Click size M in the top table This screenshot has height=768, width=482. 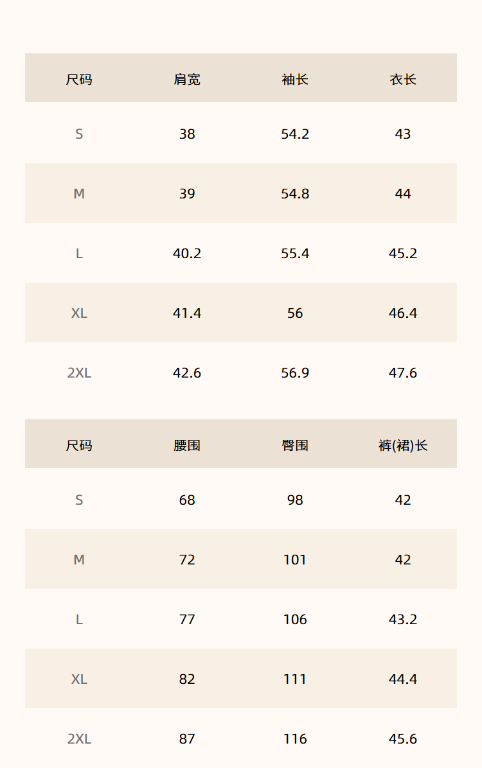coord(79,193)
